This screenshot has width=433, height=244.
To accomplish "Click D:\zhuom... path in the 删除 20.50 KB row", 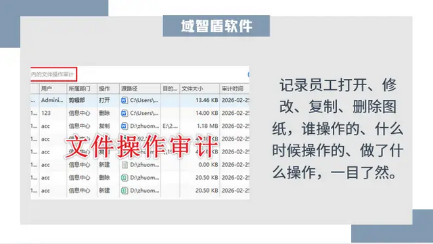I will pyautogui.click(x=145, y=178).
